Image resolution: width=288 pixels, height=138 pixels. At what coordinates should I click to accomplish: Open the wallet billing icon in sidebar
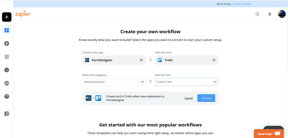point(7,114)
